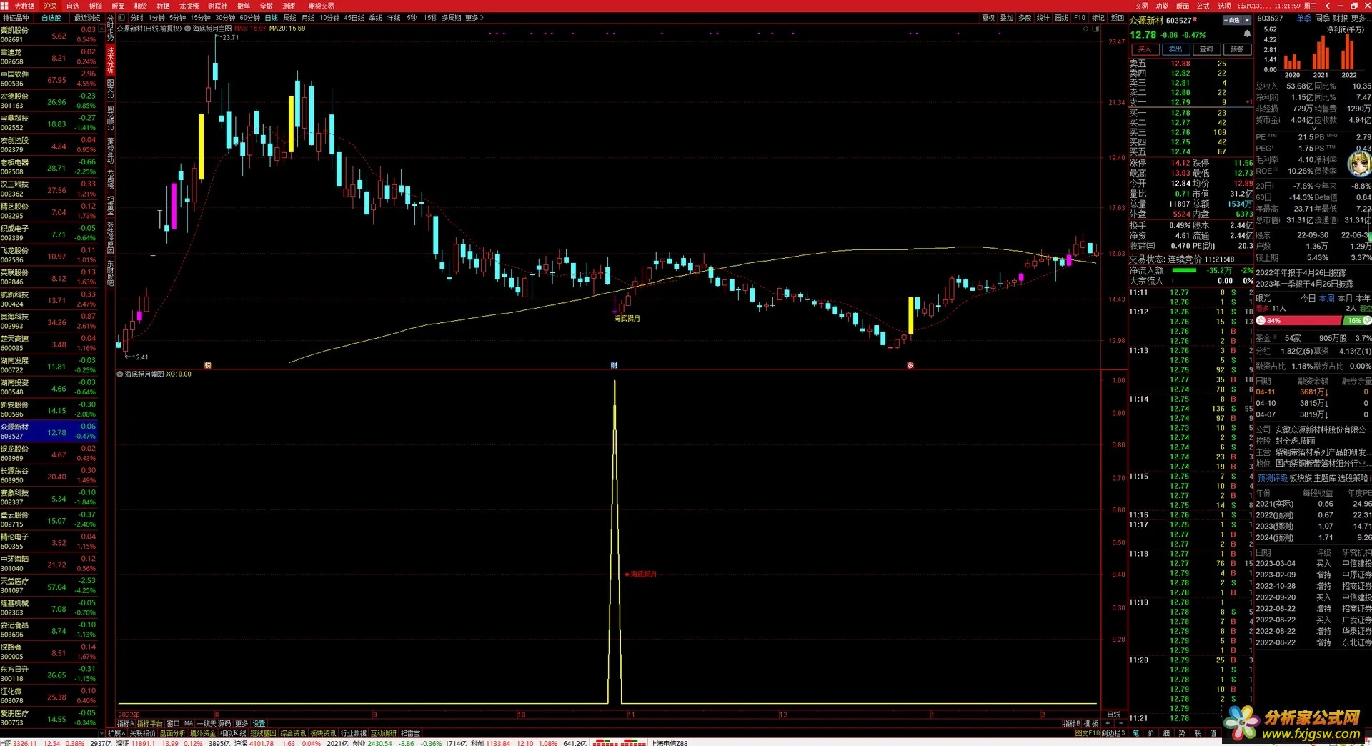Click the round avatar assistant icon
The width and height of the screenshot is (1372, 746).
click(1359, 164)
